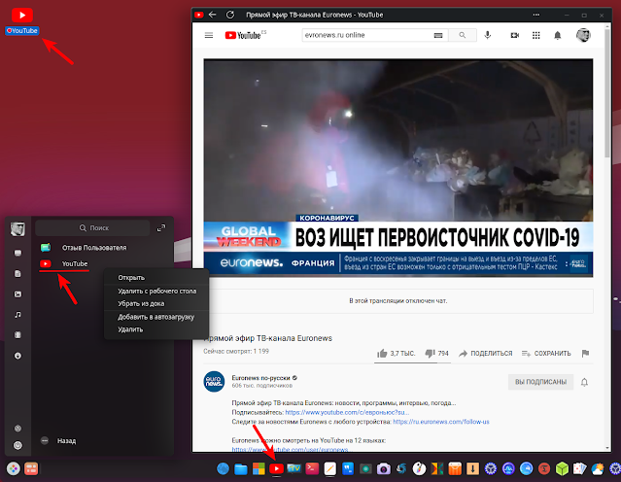Screen dimensions: 621x482
Task: Open Videos film icon in launcher sidebar
Action: point(17,335)
